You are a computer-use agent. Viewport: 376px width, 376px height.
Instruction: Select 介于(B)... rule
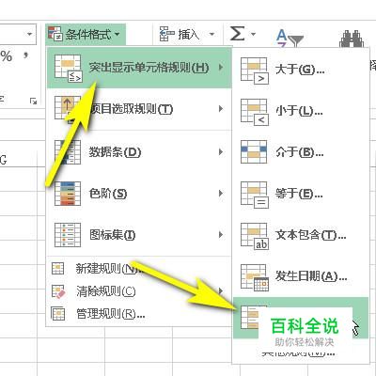301,152
